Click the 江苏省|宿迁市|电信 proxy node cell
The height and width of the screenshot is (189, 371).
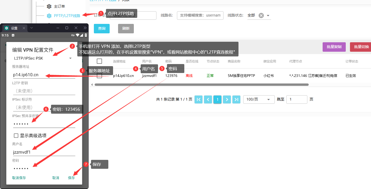tap(313, 76)
